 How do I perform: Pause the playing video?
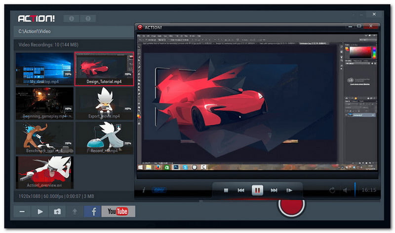tap(257, 190)
